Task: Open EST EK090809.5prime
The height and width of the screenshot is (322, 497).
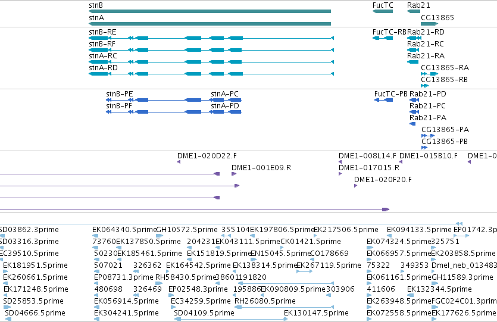Action: (x=293, y=289)
